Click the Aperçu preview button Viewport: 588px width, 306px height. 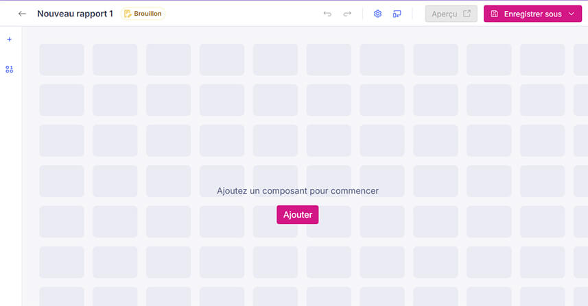point(451,14)
